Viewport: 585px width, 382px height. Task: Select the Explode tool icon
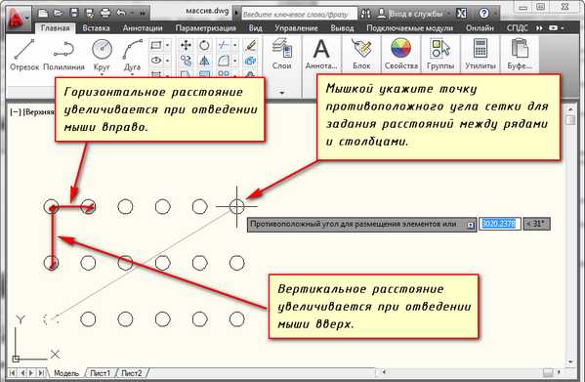(x=251, y=61)
